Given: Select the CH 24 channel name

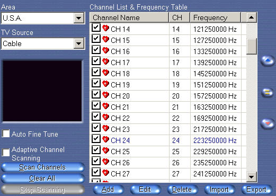Looking at the screenshot, I should click(x=120, y=140).
